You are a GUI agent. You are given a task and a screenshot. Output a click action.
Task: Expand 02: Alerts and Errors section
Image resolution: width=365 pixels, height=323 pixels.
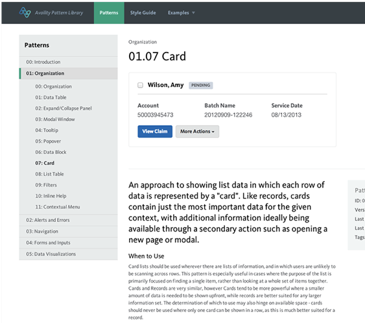(x=69, y=220)
